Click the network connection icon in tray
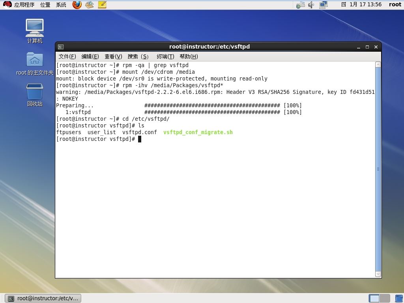 pyautogui.click(x=323, y=5)
